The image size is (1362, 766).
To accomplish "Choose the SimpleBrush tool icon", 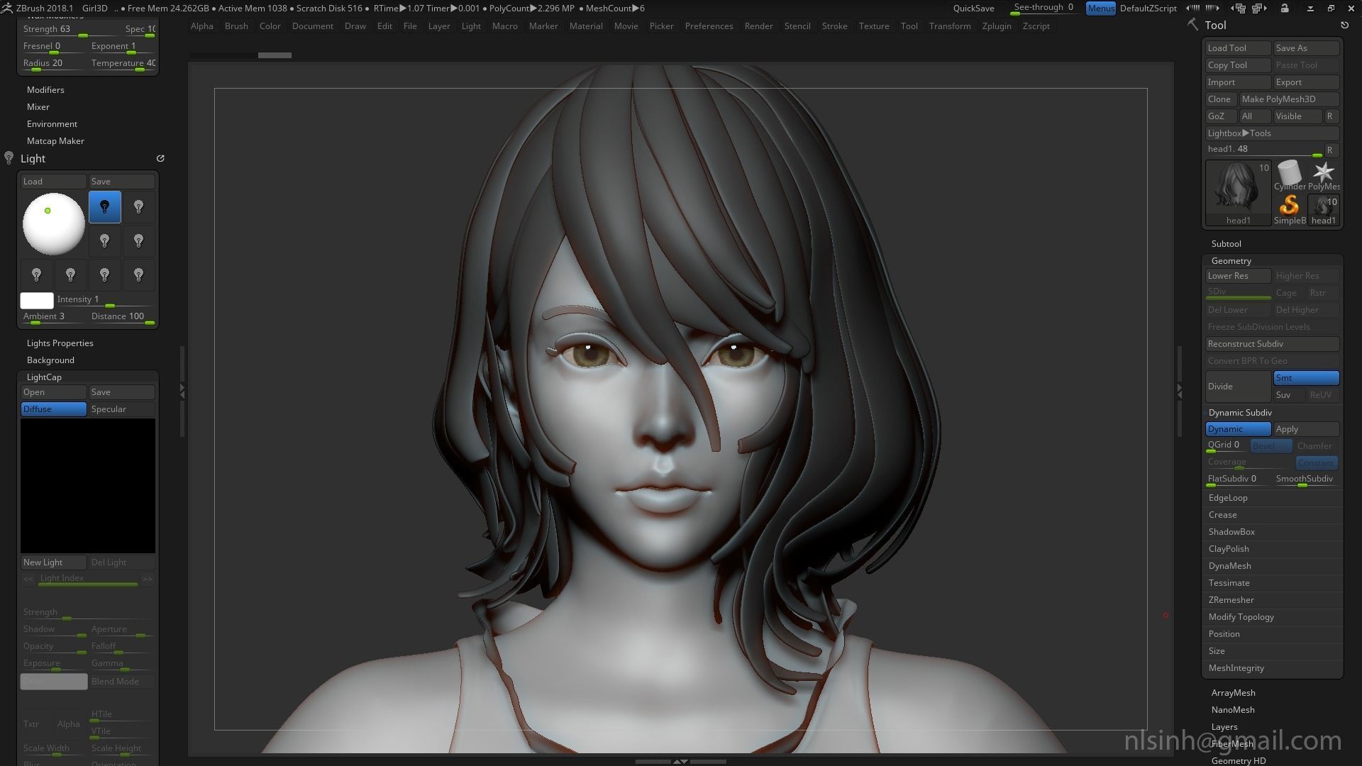I will 1289,207.
